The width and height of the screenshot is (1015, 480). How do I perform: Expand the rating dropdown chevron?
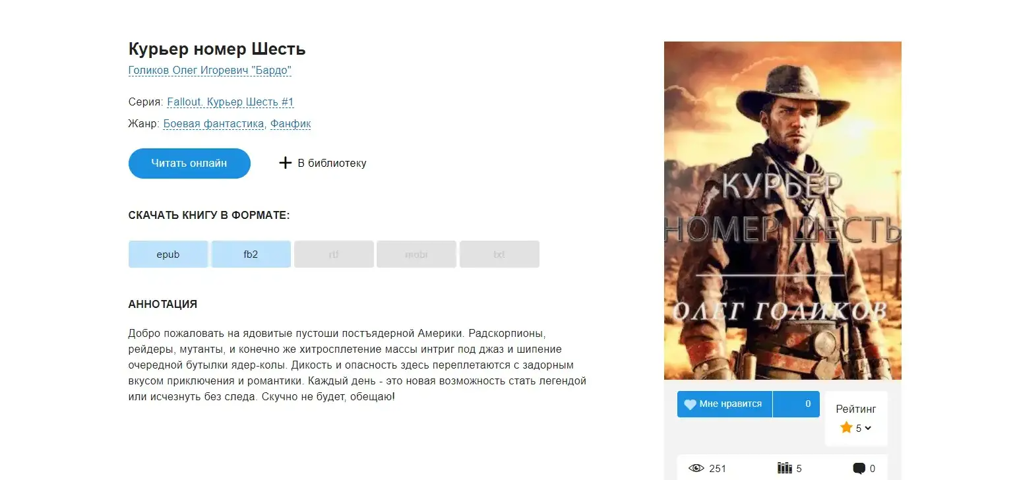point(868,428)
